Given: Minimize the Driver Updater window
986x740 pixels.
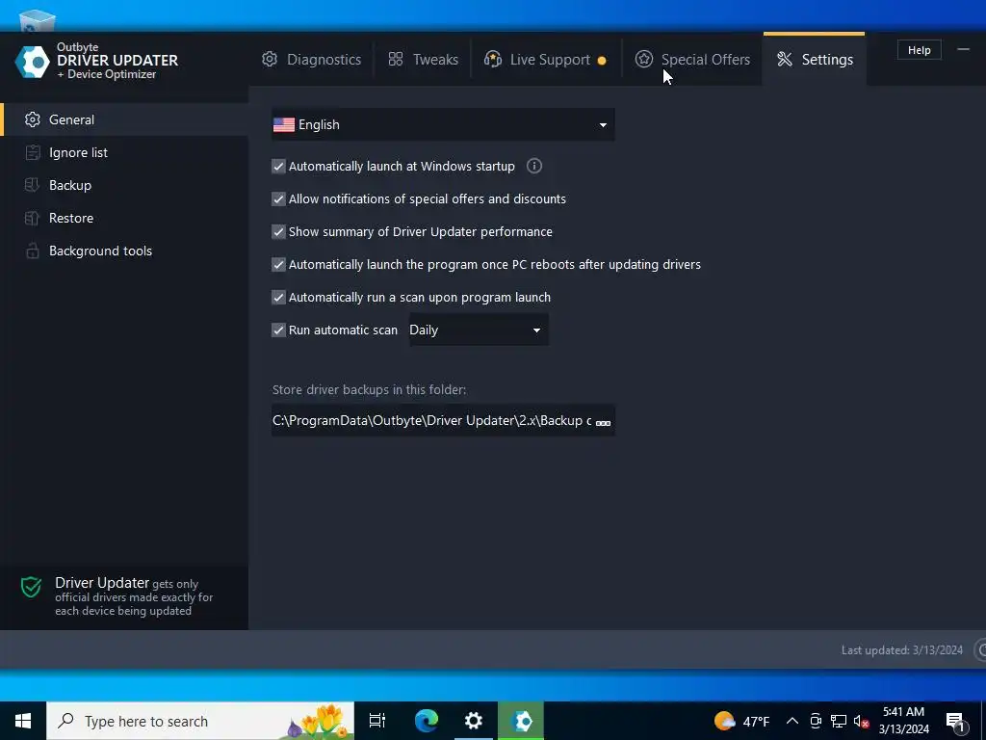Looking at the screenshot, I should point(963,49).
